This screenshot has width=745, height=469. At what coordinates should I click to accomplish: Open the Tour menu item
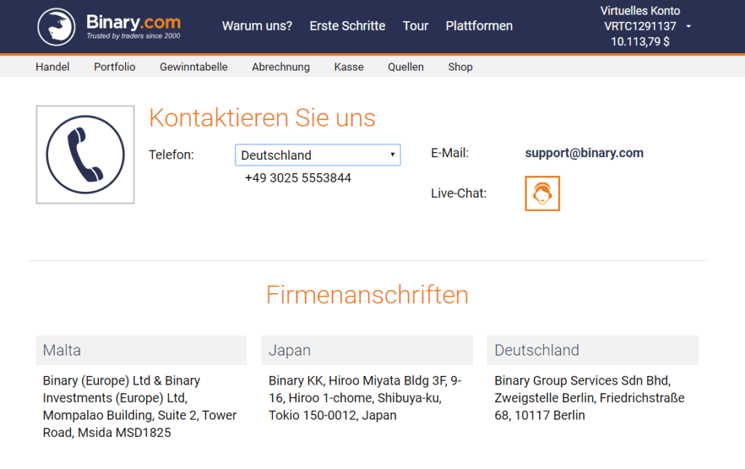[415, 25]
